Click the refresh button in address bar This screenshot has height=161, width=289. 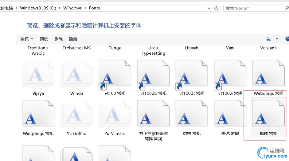[216, 8]
